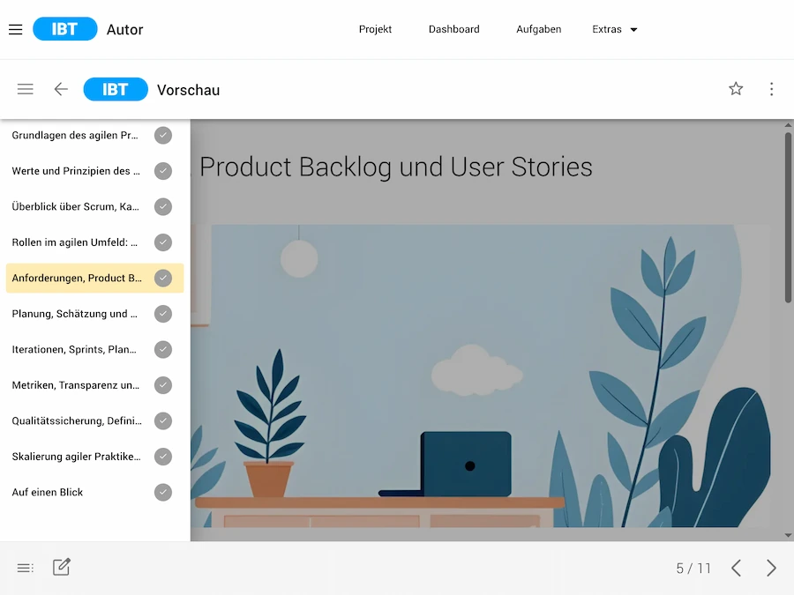Open the Dashboard menu item

453,29
